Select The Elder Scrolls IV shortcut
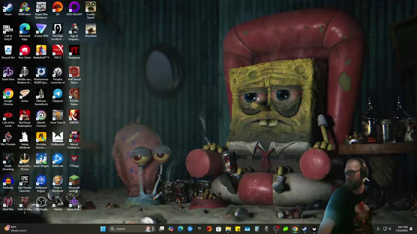This screenshot has width=417, height=234. [58, 32]
